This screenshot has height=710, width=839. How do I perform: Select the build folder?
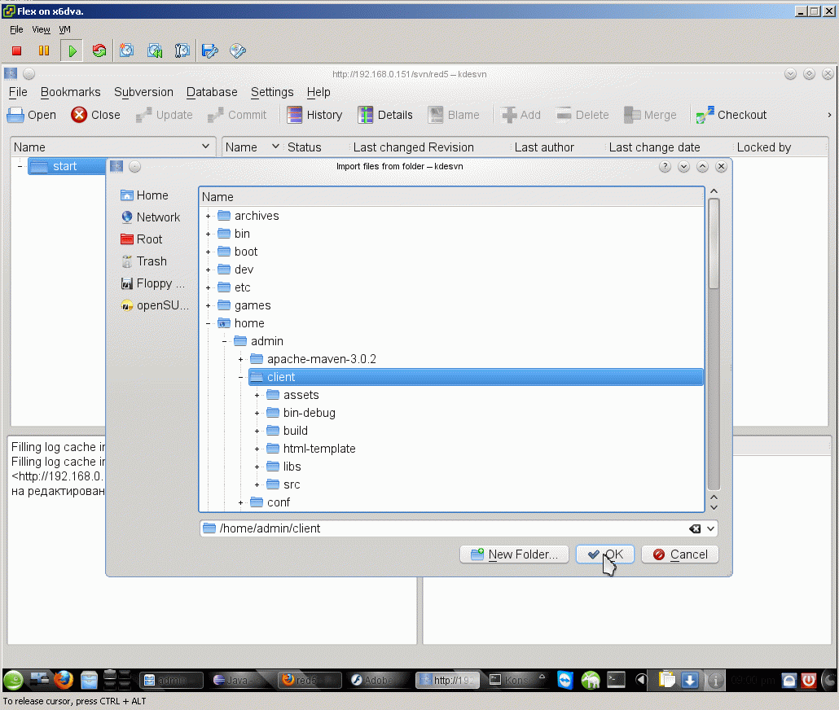[x=288, y=431]
